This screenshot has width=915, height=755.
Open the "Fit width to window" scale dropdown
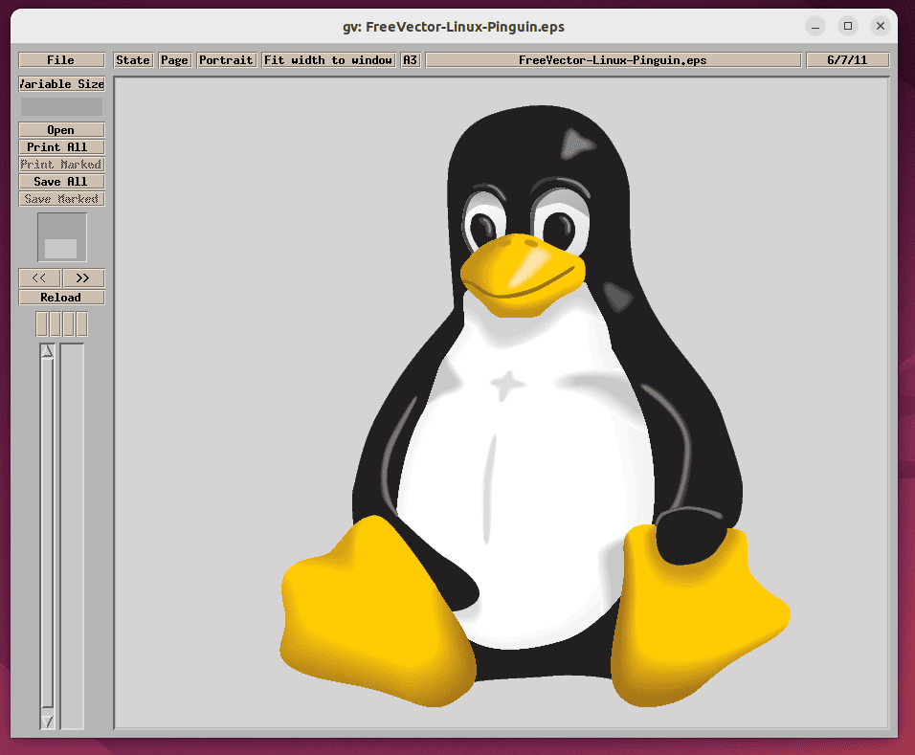(328, 59)
